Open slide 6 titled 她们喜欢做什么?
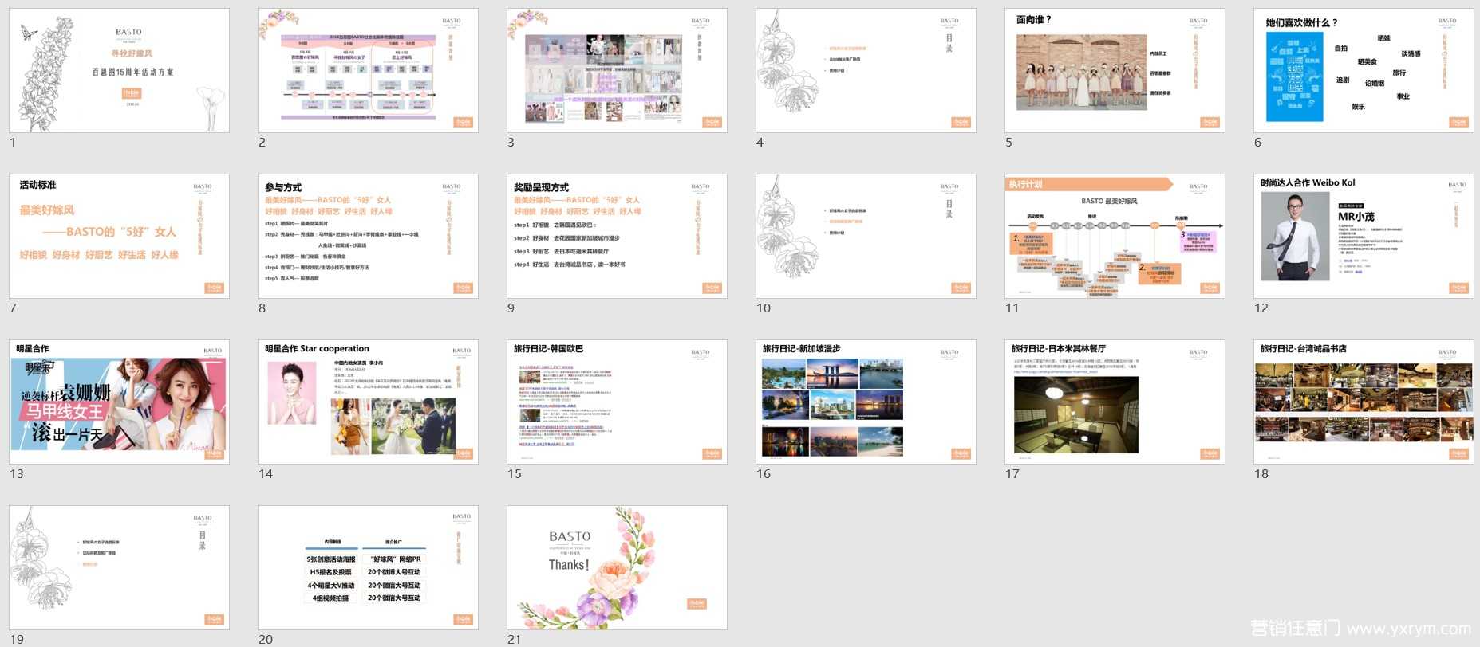The image size is (1480, 647). [1364, 70]
